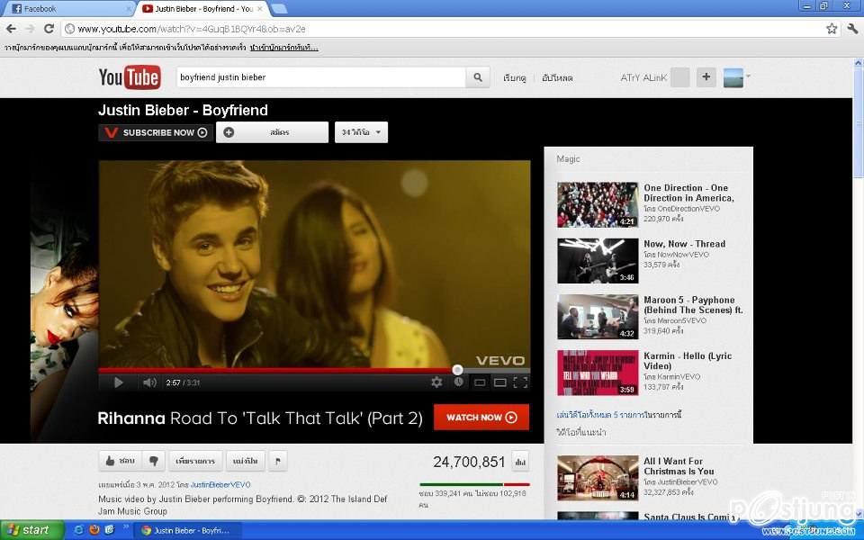Click the browser back arrow
This screenshot has height=540, width=864.
(x=12, y=29)
